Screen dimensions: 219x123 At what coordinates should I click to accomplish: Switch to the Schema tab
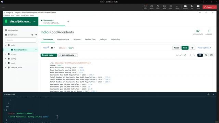coord(77,39)
